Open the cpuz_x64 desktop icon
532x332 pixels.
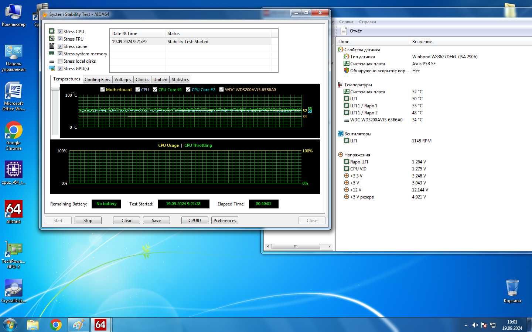[x=14, y=173]
